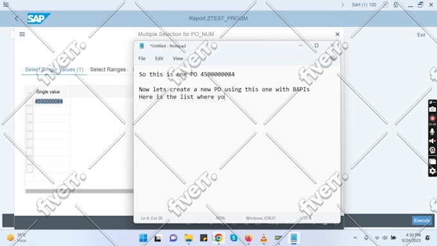Close the Multiple Selection for PO_NUM dialog

click(x=337, y=34)
